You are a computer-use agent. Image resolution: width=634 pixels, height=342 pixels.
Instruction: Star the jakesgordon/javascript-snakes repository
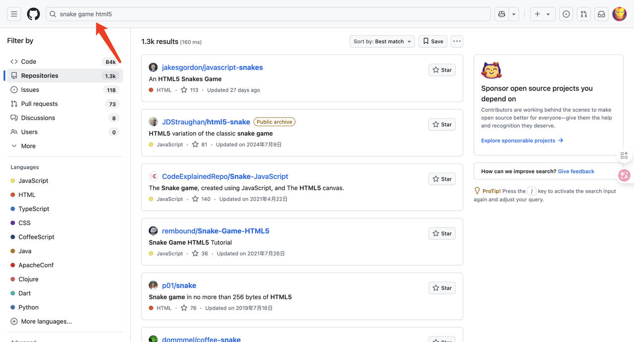click(x=442, y=70)
